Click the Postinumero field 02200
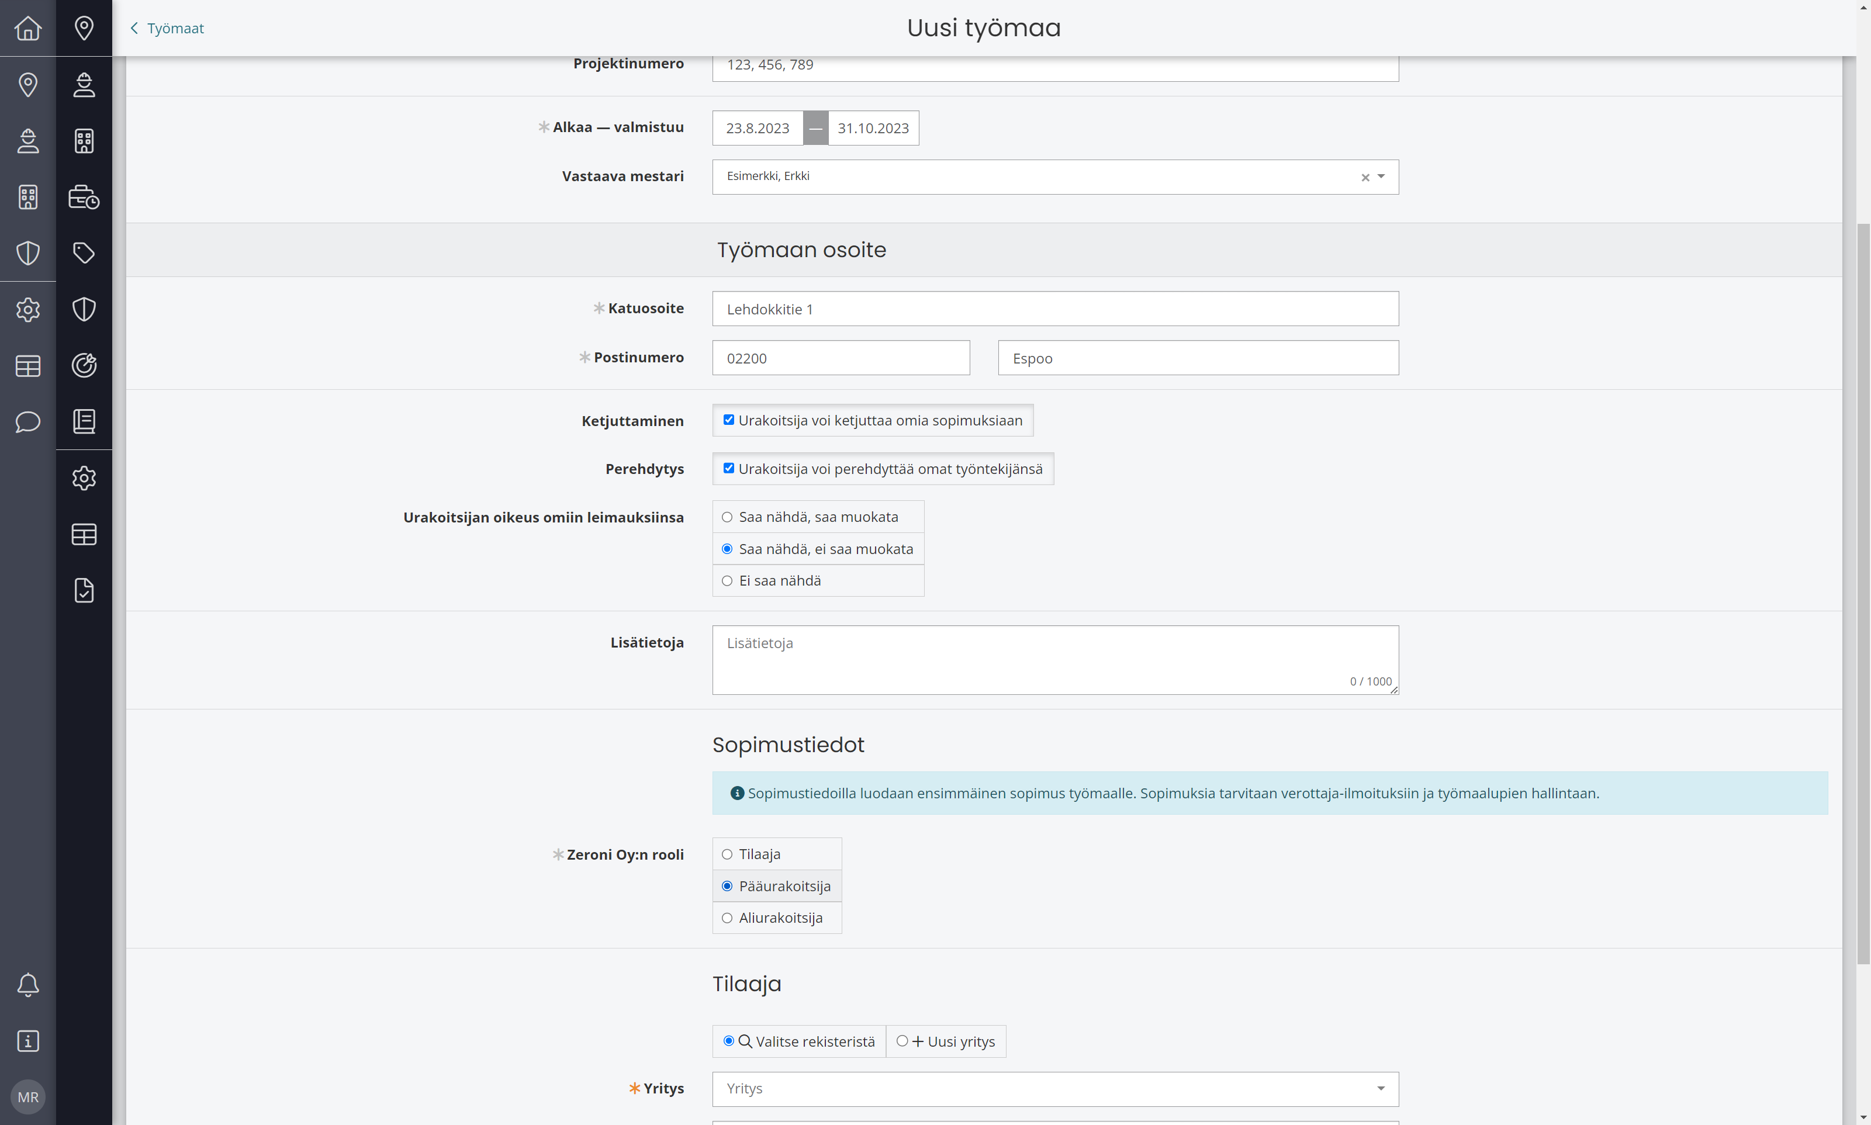1871x1125 pixels. click(x=841, y=358)
